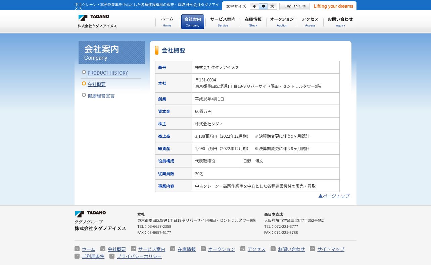
Task: Click the Lifting your dreams banner
Action: 333,6
